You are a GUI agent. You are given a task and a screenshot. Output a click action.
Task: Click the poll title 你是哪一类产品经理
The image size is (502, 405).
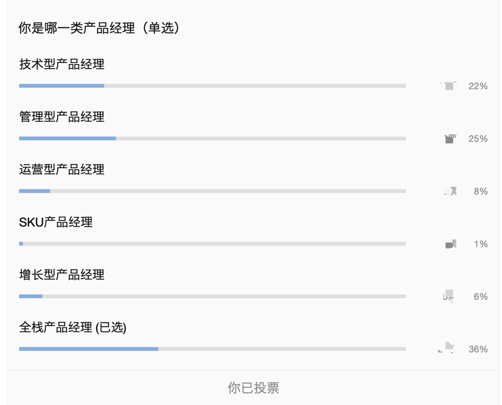[x=99, y=28]
